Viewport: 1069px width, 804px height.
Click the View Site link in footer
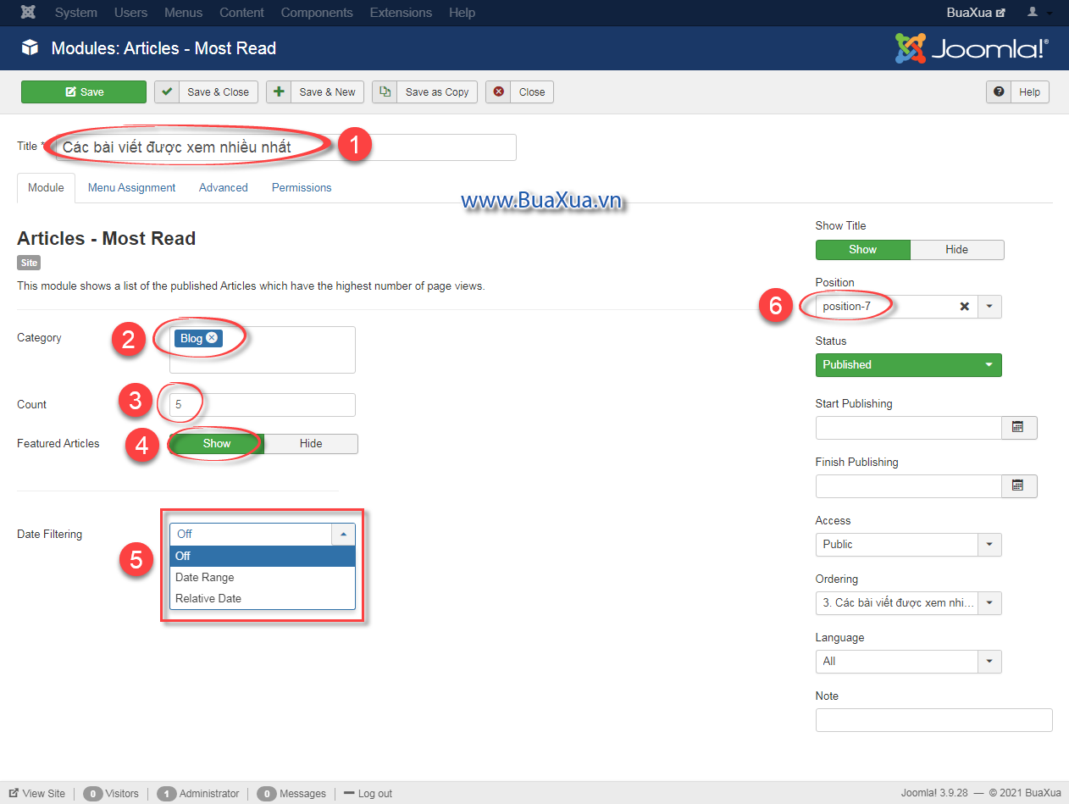point(37,794)
